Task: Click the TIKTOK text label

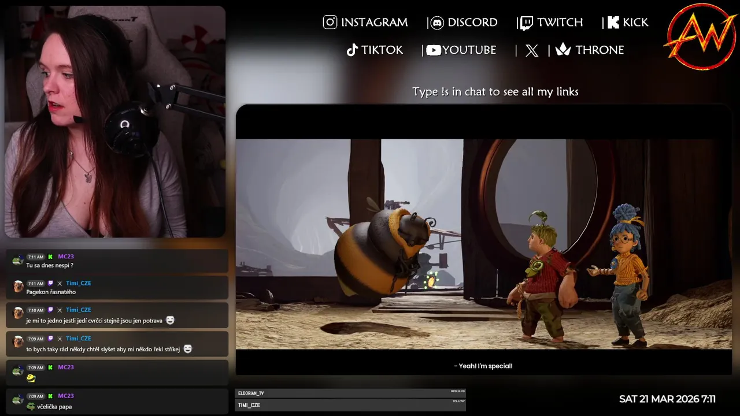Action: click(x=382, y=50)
